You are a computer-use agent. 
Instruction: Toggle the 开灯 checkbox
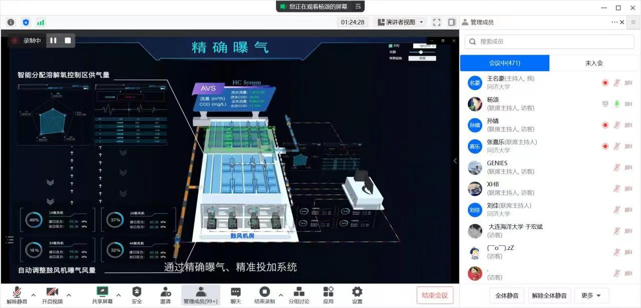[x=391, y=46]
